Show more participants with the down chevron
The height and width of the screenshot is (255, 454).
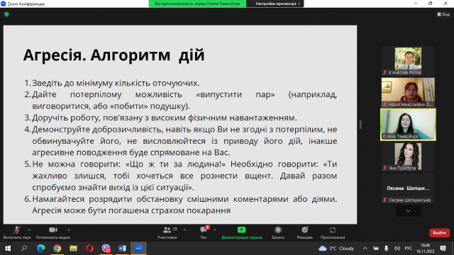tap(408, 211)
